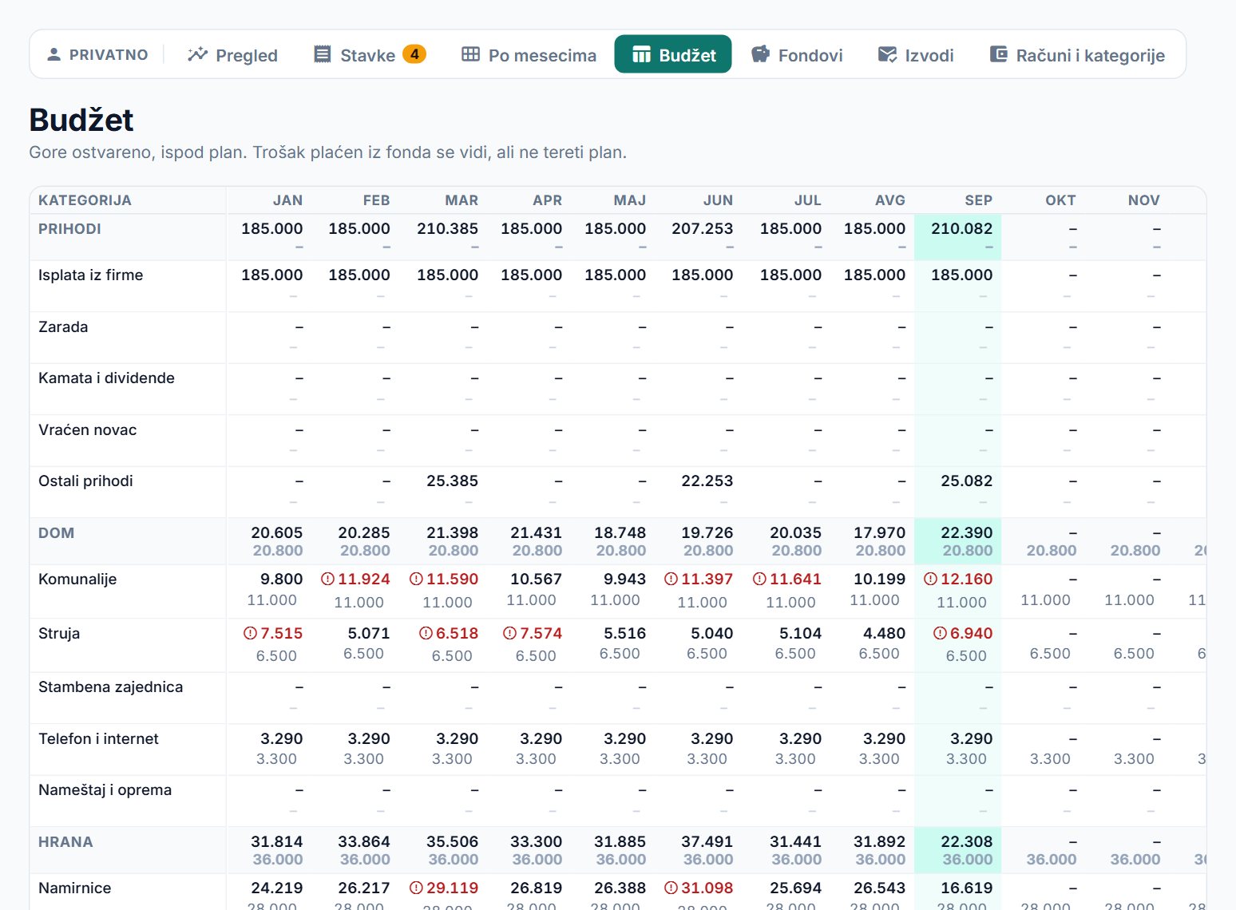This screenshot has width=1236, height=910.
Task: Click the piggy bank icon for Fondovi
Action: click(761, 54)
